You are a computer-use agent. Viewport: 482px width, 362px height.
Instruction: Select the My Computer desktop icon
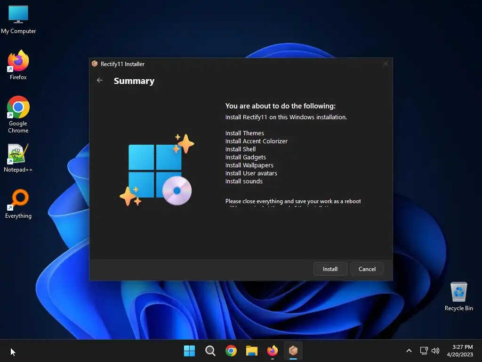[18, 20]
